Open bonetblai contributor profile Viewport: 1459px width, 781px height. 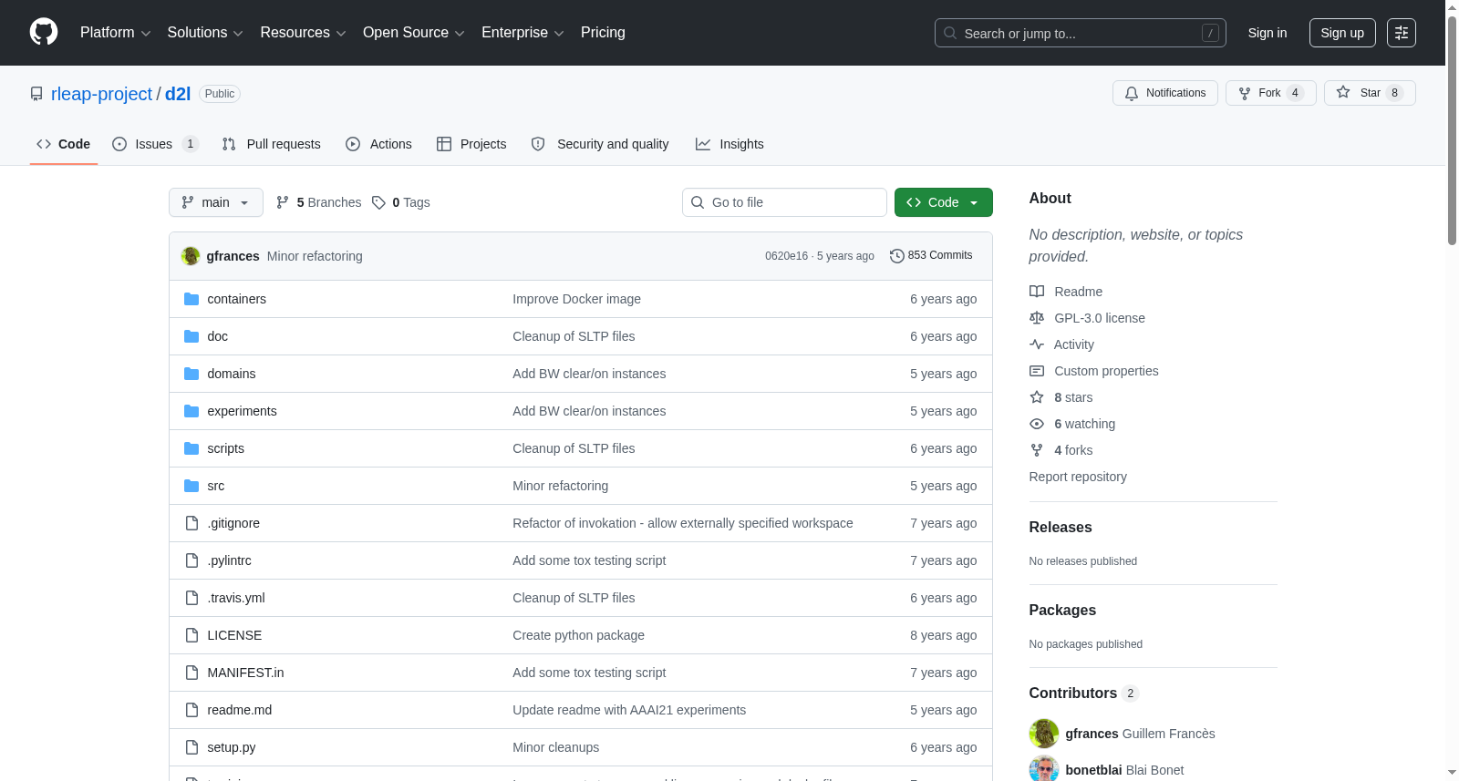click(1093, 770)
